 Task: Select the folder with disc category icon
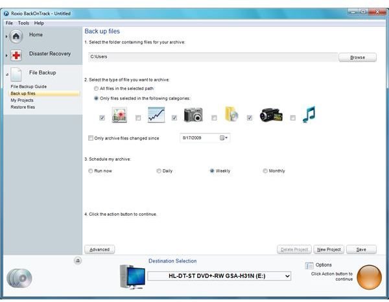coord(231,114)
